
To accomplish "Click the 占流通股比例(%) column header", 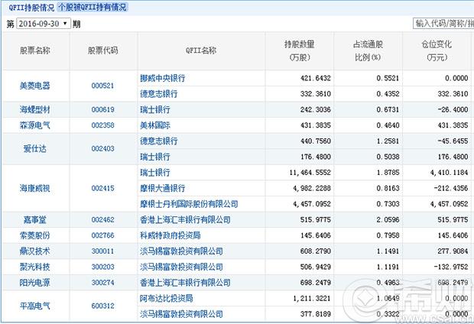I will click(368, 50).
